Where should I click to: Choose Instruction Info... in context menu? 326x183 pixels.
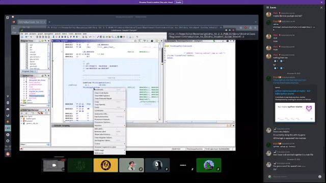point(110,114)
